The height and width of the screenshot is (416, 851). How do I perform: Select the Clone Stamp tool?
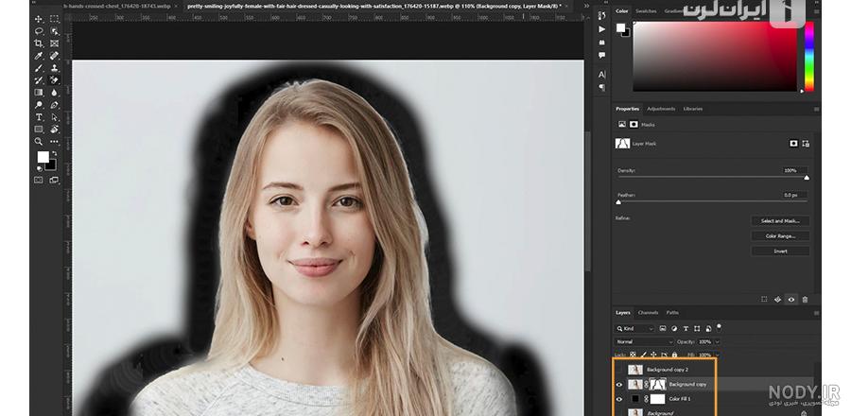click(54, 68)
